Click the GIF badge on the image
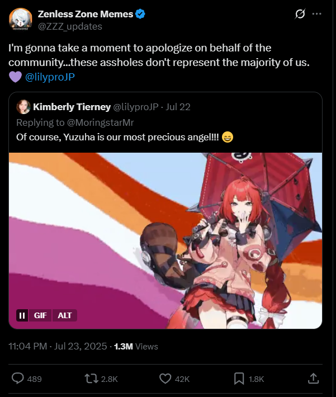Viewport: 336px width, 397px height. [x=40, y=315]
